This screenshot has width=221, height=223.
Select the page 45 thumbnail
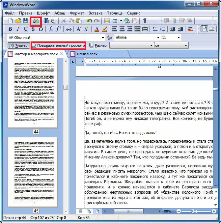32,172
